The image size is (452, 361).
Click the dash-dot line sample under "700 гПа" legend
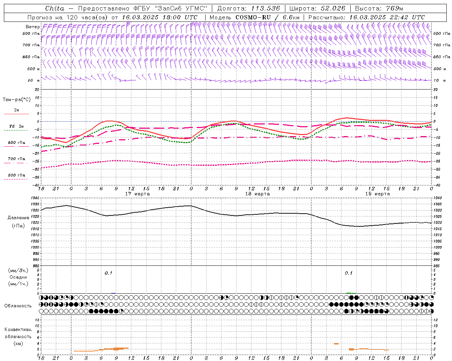click(x=16, y=163)
